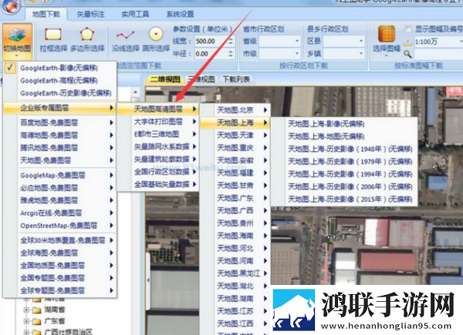463x335 pixels.
Task: Switch to the 二维视图 view tab
Action: tap(165, 79)
